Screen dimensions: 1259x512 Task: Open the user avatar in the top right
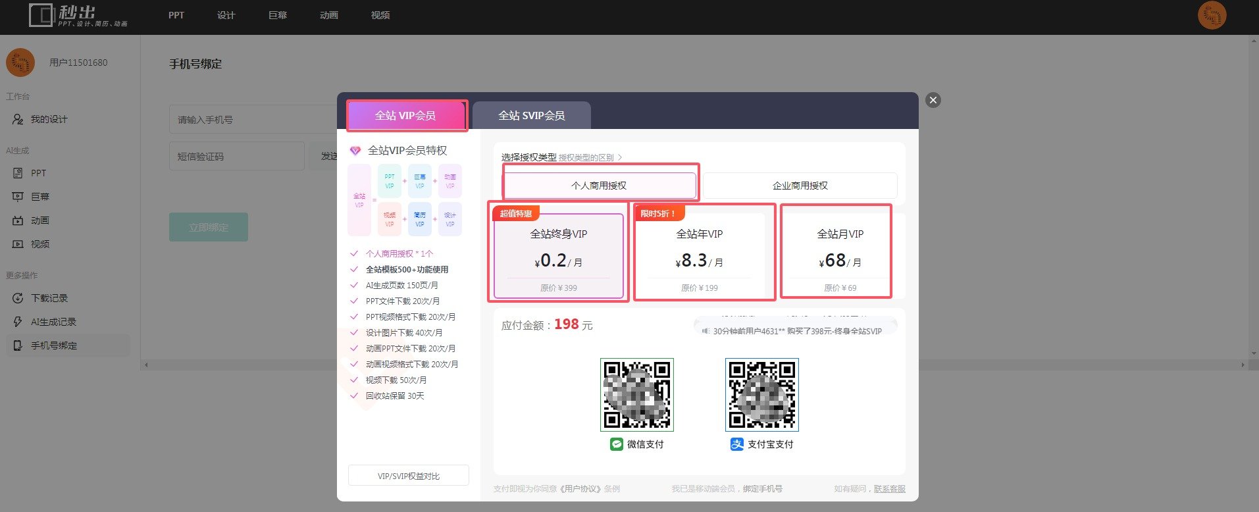1212,15
